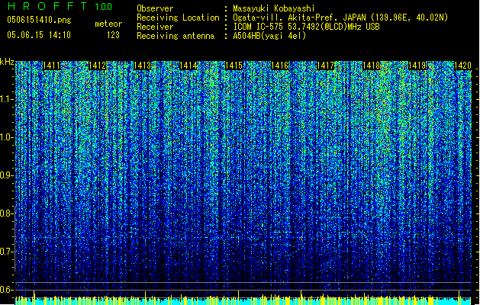Click the kHz axis unit label
Image resolution: width=480 pixels, height=305 pixels.
(x=7, y=62)
